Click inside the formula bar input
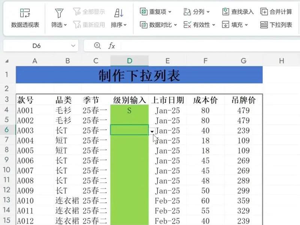The height and width of the screenshot is (225, 300). click(210, 46)
